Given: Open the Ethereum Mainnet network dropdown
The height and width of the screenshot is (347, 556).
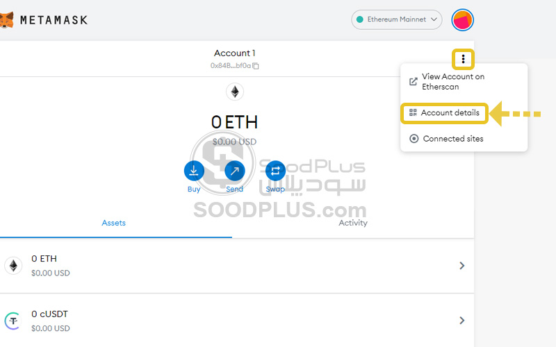Looking at the screenshot, I should tap(396, 19).
